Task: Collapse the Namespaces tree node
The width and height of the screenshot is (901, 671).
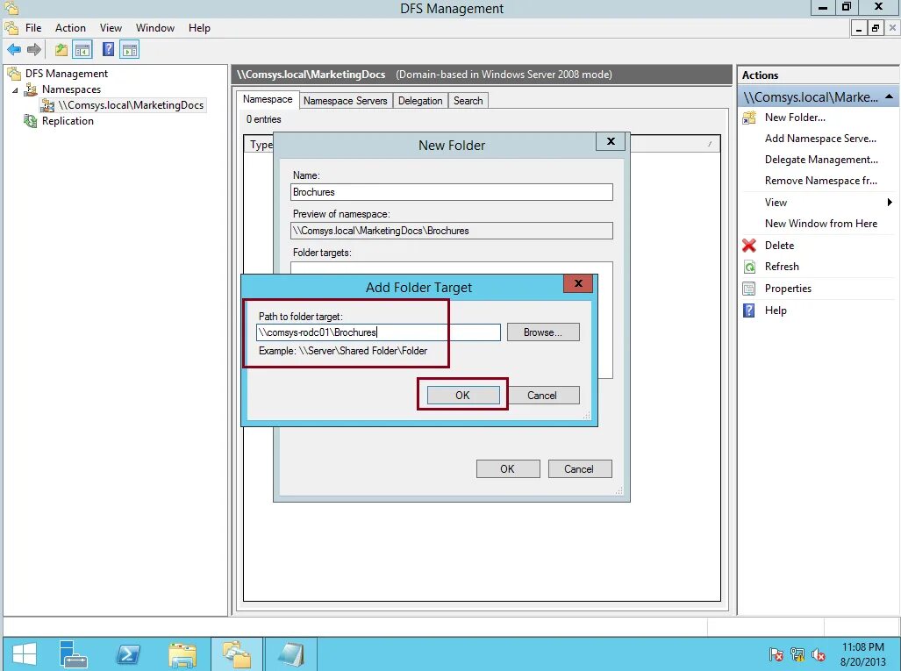Action: click(15, 90)
